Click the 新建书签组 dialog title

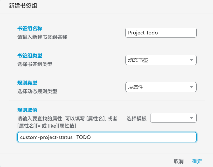tap(23, 6)
